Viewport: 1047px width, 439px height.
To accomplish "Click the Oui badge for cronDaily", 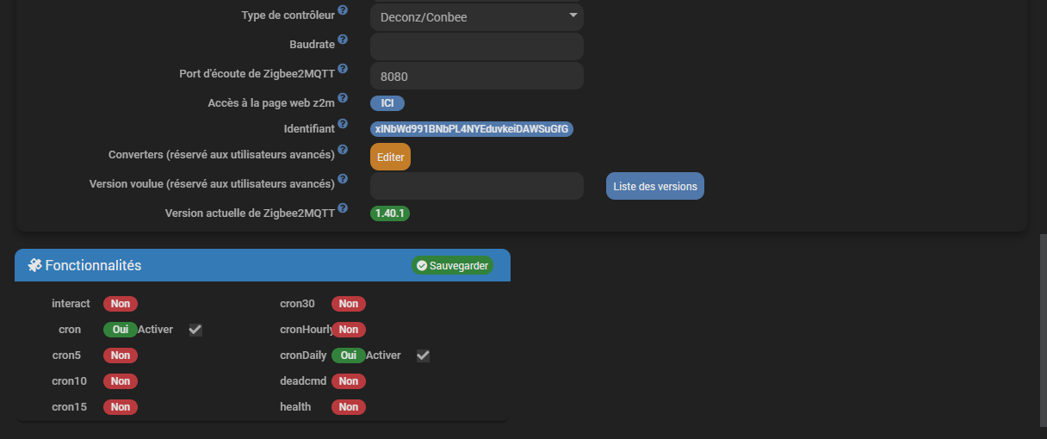I will (349, 356).
